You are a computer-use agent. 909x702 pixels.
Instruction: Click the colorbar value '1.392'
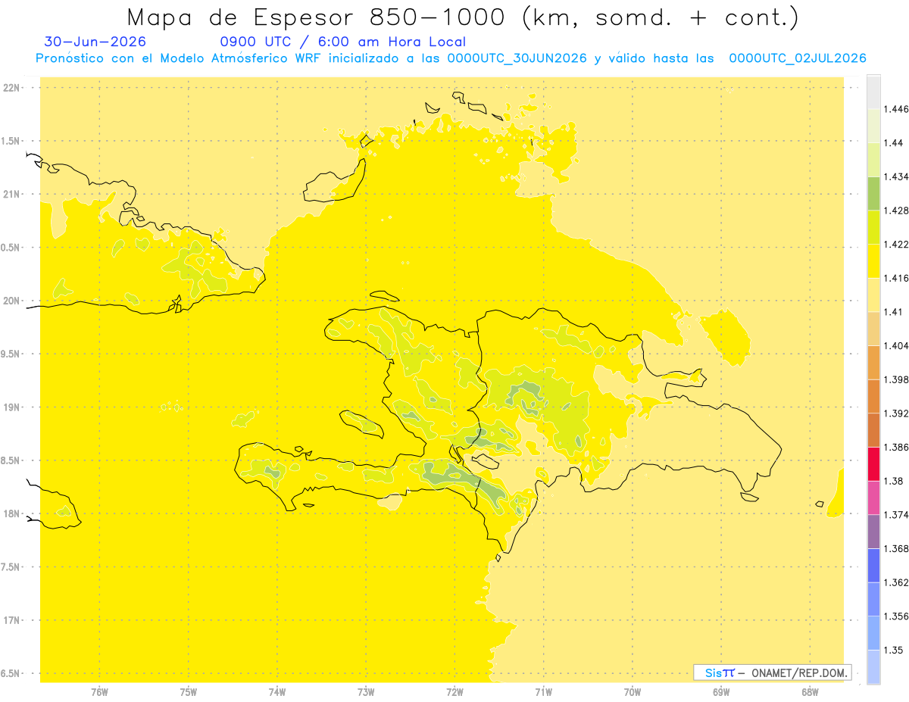point(896,413)
